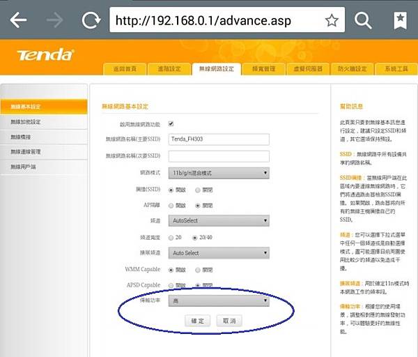
Task: Click the 無線網路基本設定 section heading
Action: click(x=125, y=107)
